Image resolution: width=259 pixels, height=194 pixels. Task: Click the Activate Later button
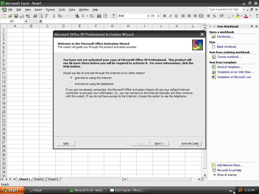click(x=190, y=143)
